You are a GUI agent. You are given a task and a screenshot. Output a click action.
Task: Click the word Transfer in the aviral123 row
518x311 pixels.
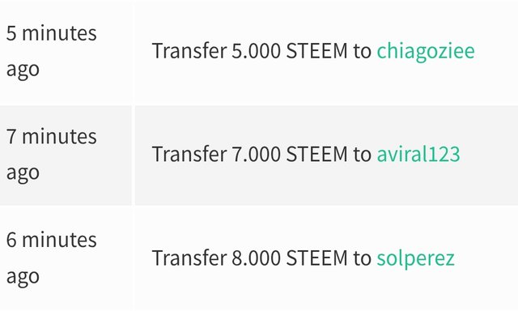(x=189, y=155)
